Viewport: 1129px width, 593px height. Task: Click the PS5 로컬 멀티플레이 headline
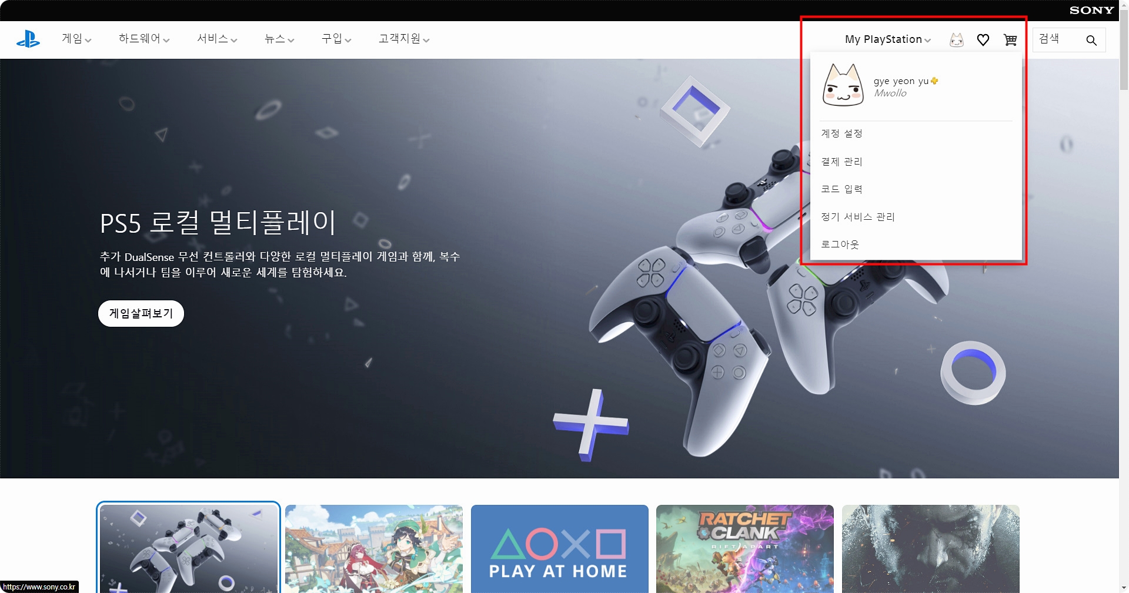point(218,222)
